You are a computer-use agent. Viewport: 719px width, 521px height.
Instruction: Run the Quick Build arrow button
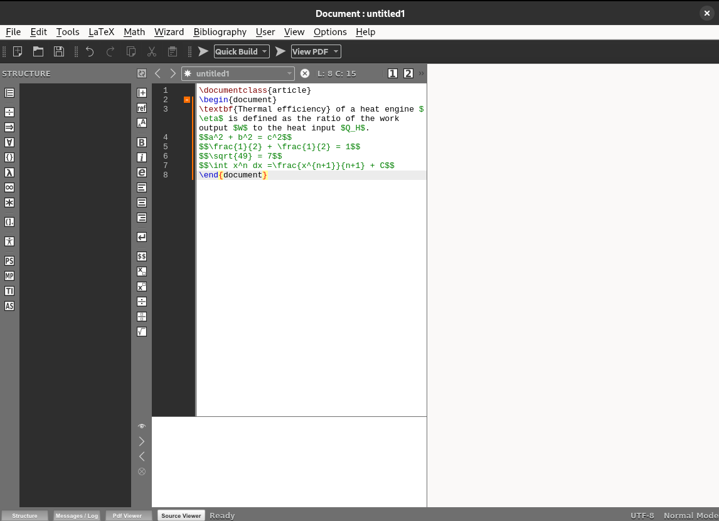coord(203,51)
